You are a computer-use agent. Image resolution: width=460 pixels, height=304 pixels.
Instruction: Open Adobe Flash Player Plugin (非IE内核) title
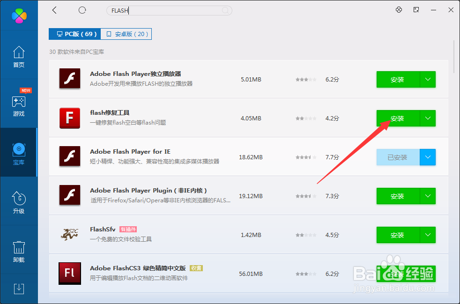148,191
